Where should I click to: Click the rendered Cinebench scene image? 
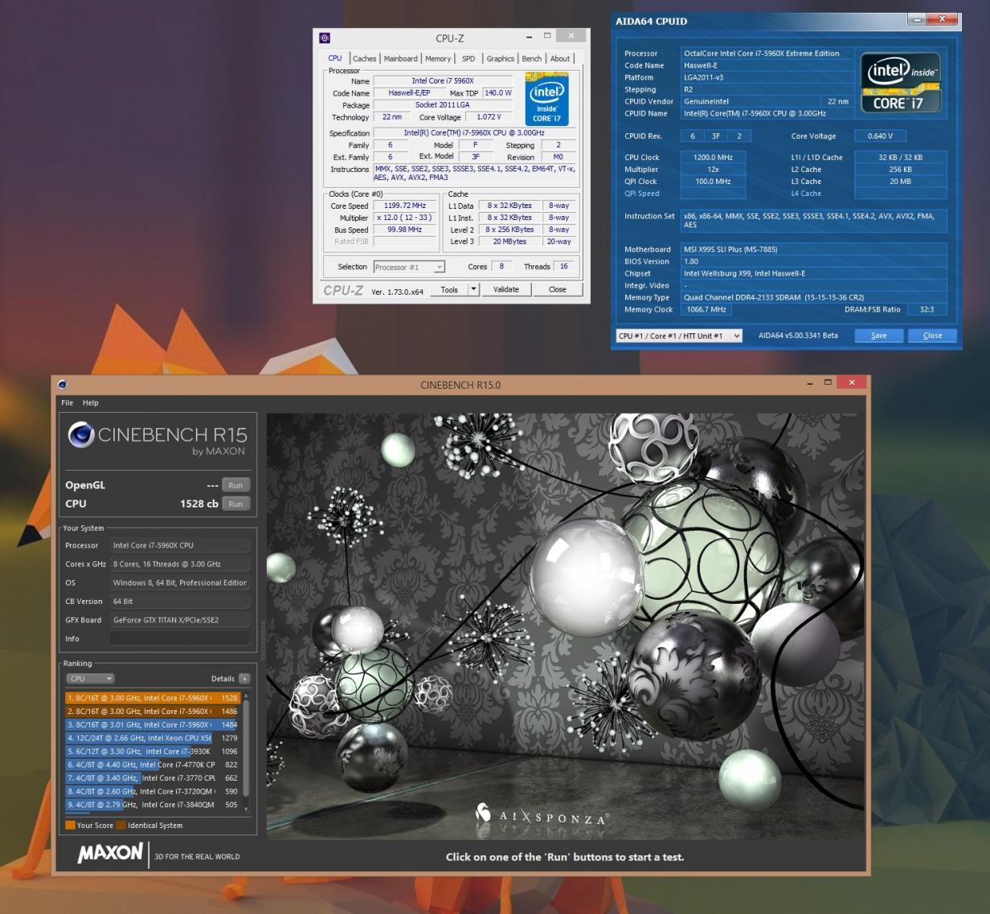[567, 626]
